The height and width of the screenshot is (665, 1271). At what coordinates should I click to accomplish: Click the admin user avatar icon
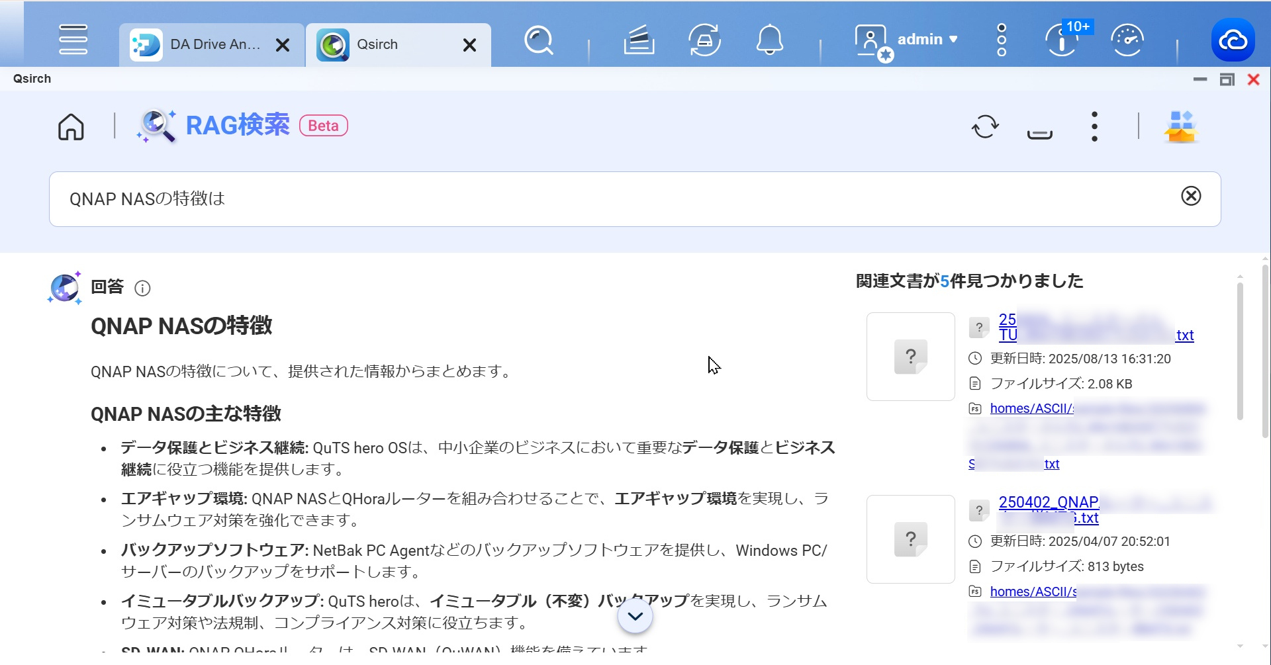tap(872, 42)
